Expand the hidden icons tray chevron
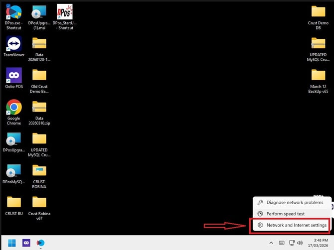Viewport: 334px width, 250px height. (271, 243)
